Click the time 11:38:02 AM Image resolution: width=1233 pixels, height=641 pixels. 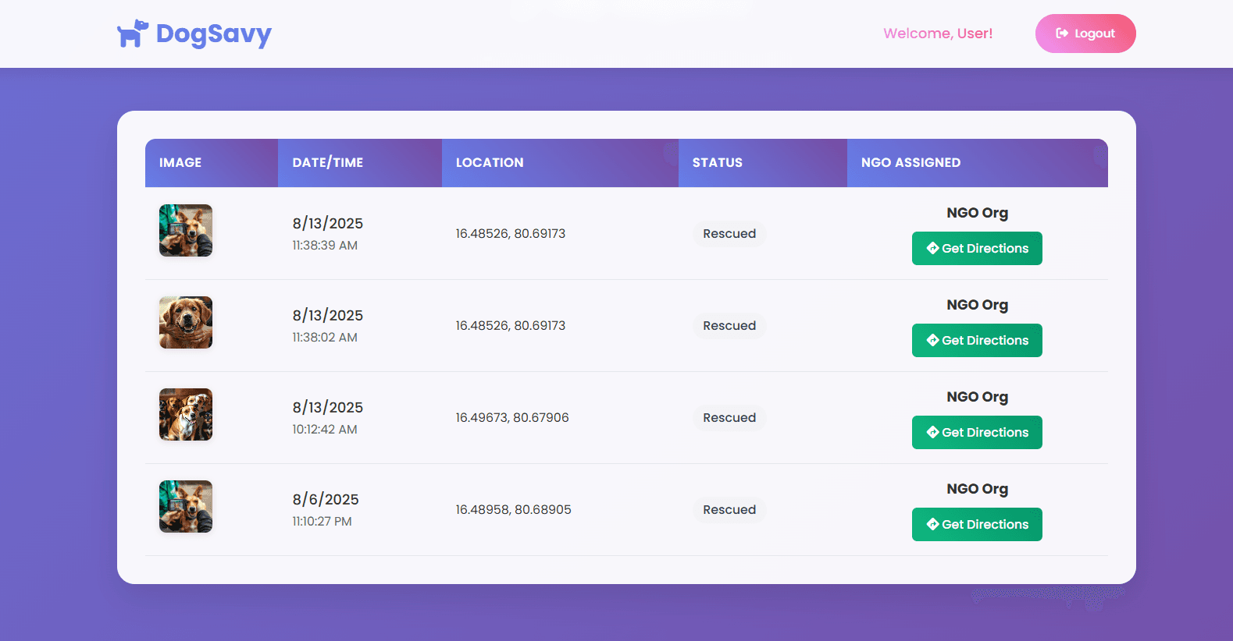(325, 338)
